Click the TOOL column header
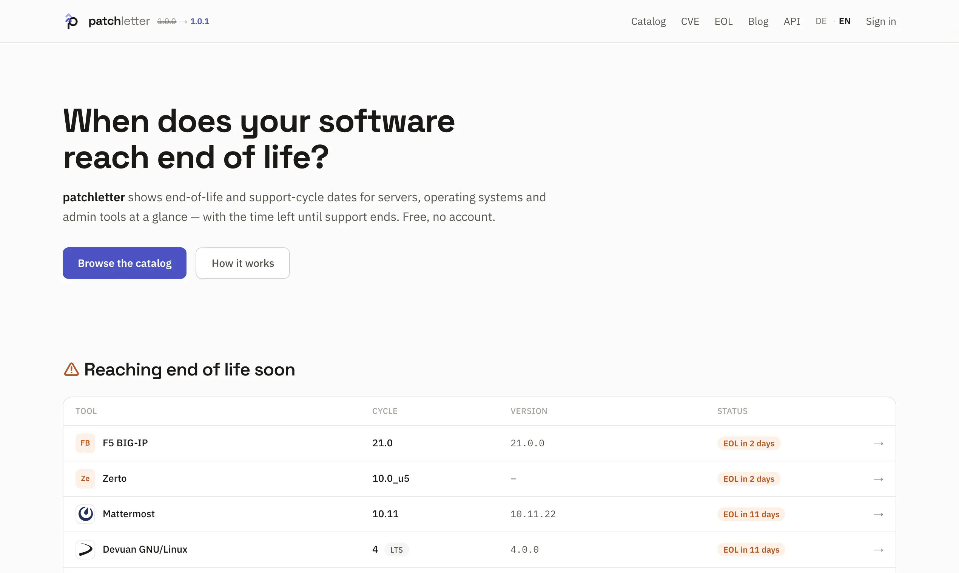The height and width of the screenshot is (573, 959). 86,411
